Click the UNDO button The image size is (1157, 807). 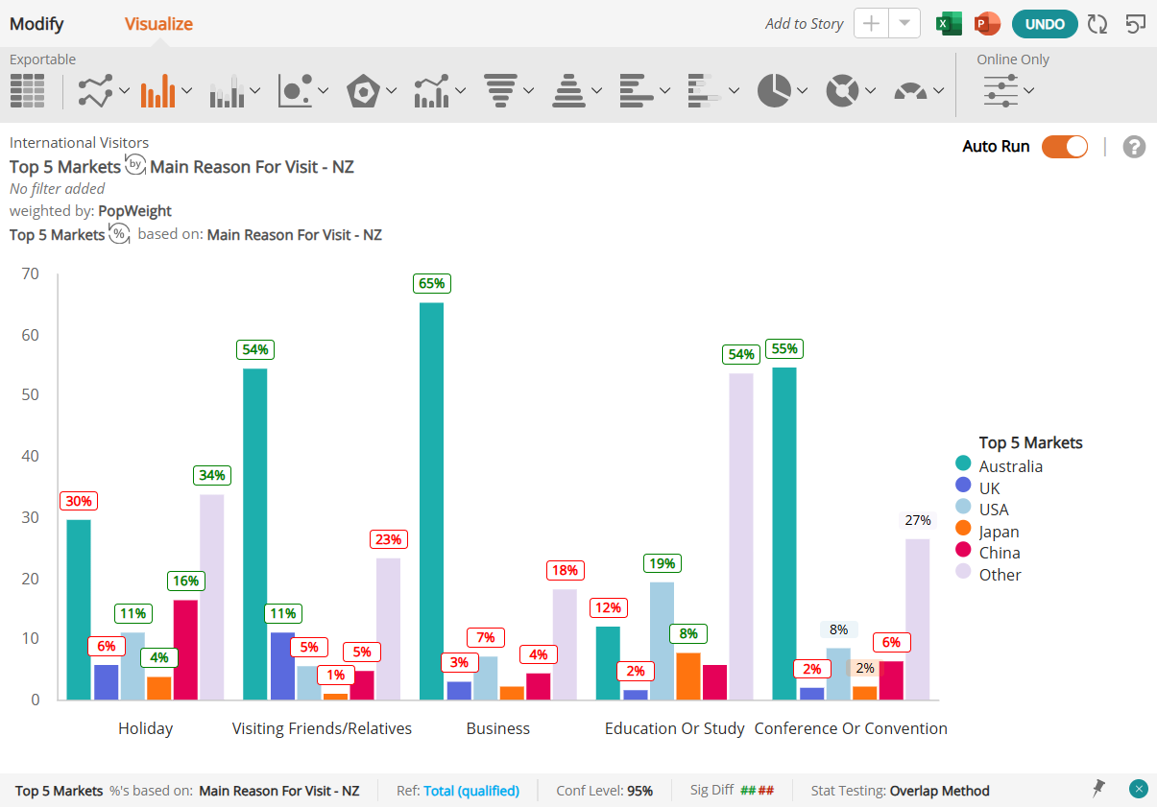(x=1045, y=24)
